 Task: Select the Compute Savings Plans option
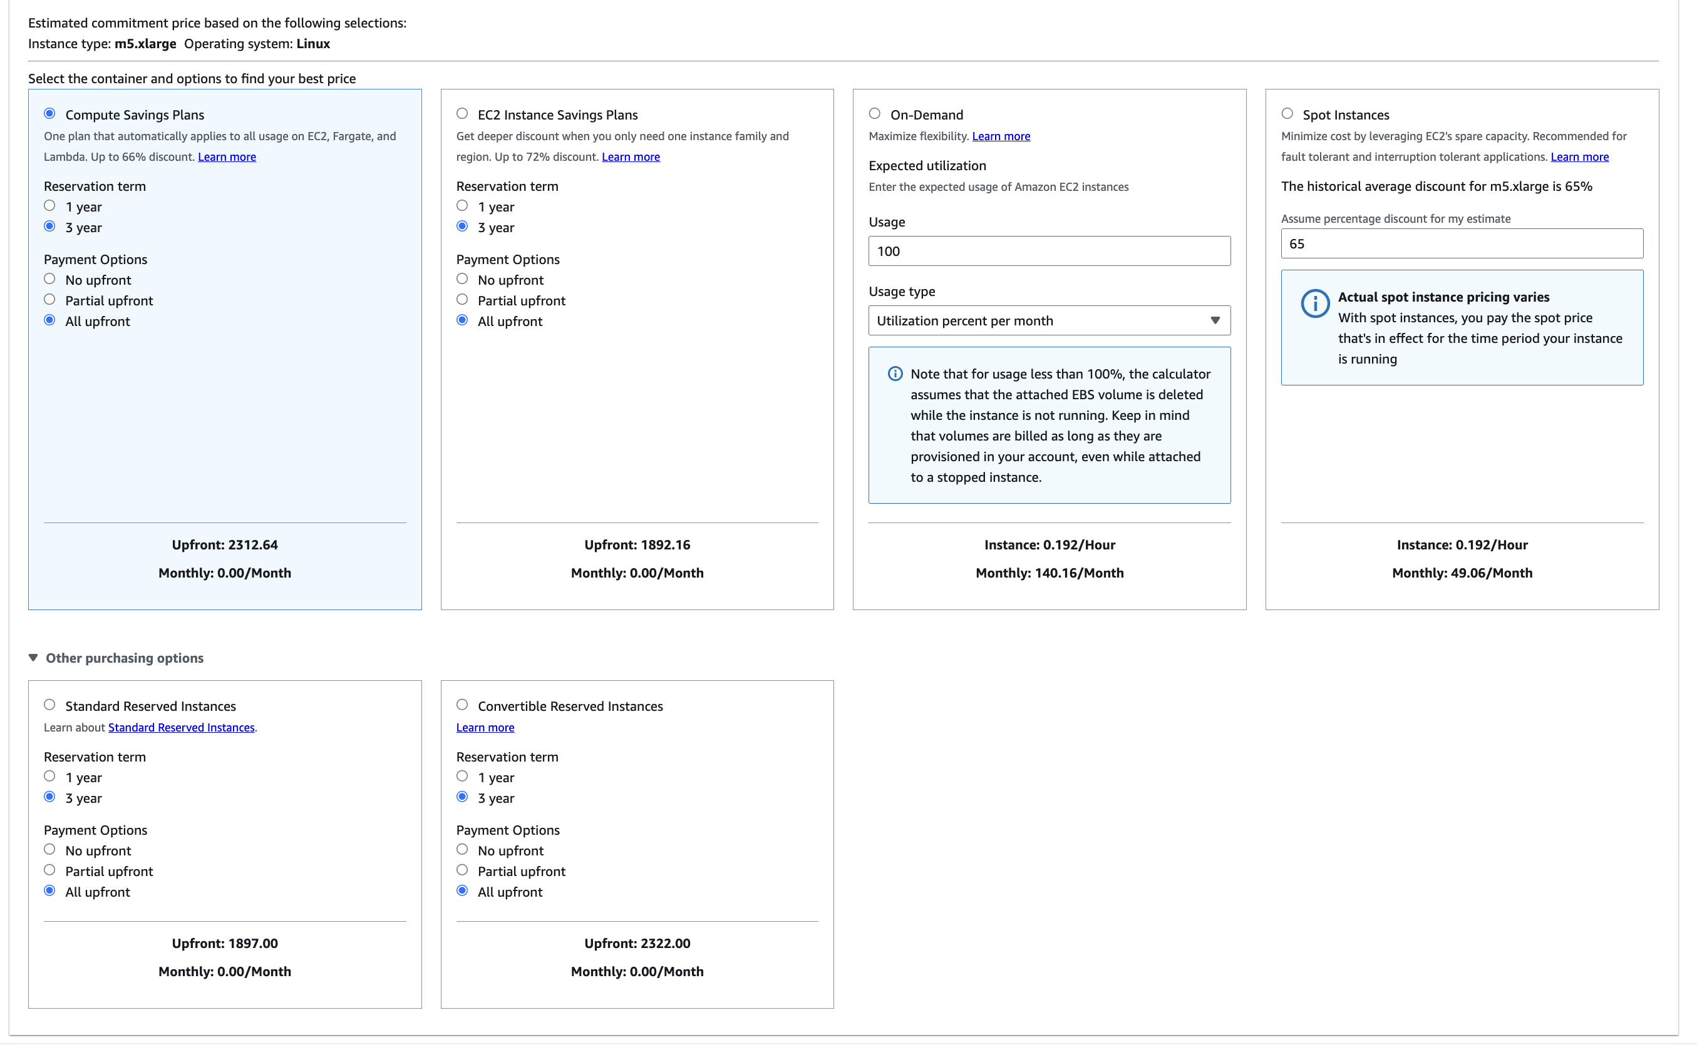click(x=50, y=113)
